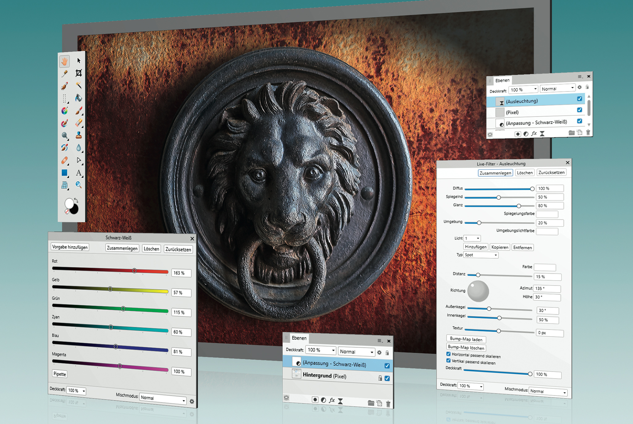Choose the Eraser brush tool

(x=79, y=123)
